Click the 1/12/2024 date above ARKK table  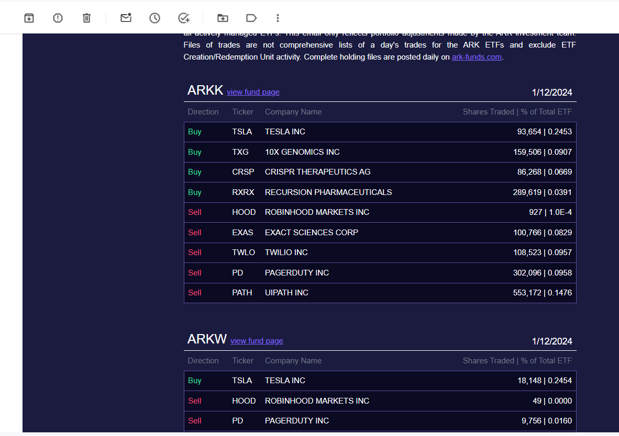click(552, 92)
